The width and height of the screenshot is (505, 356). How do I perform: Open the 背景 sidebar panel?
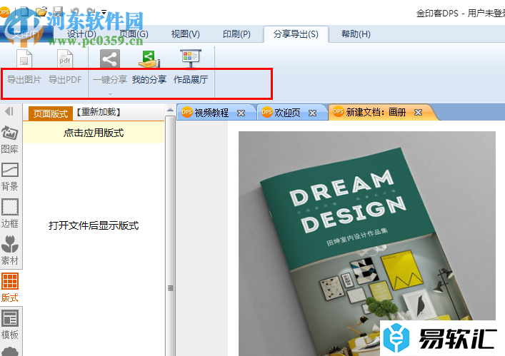tap(10, 176)
